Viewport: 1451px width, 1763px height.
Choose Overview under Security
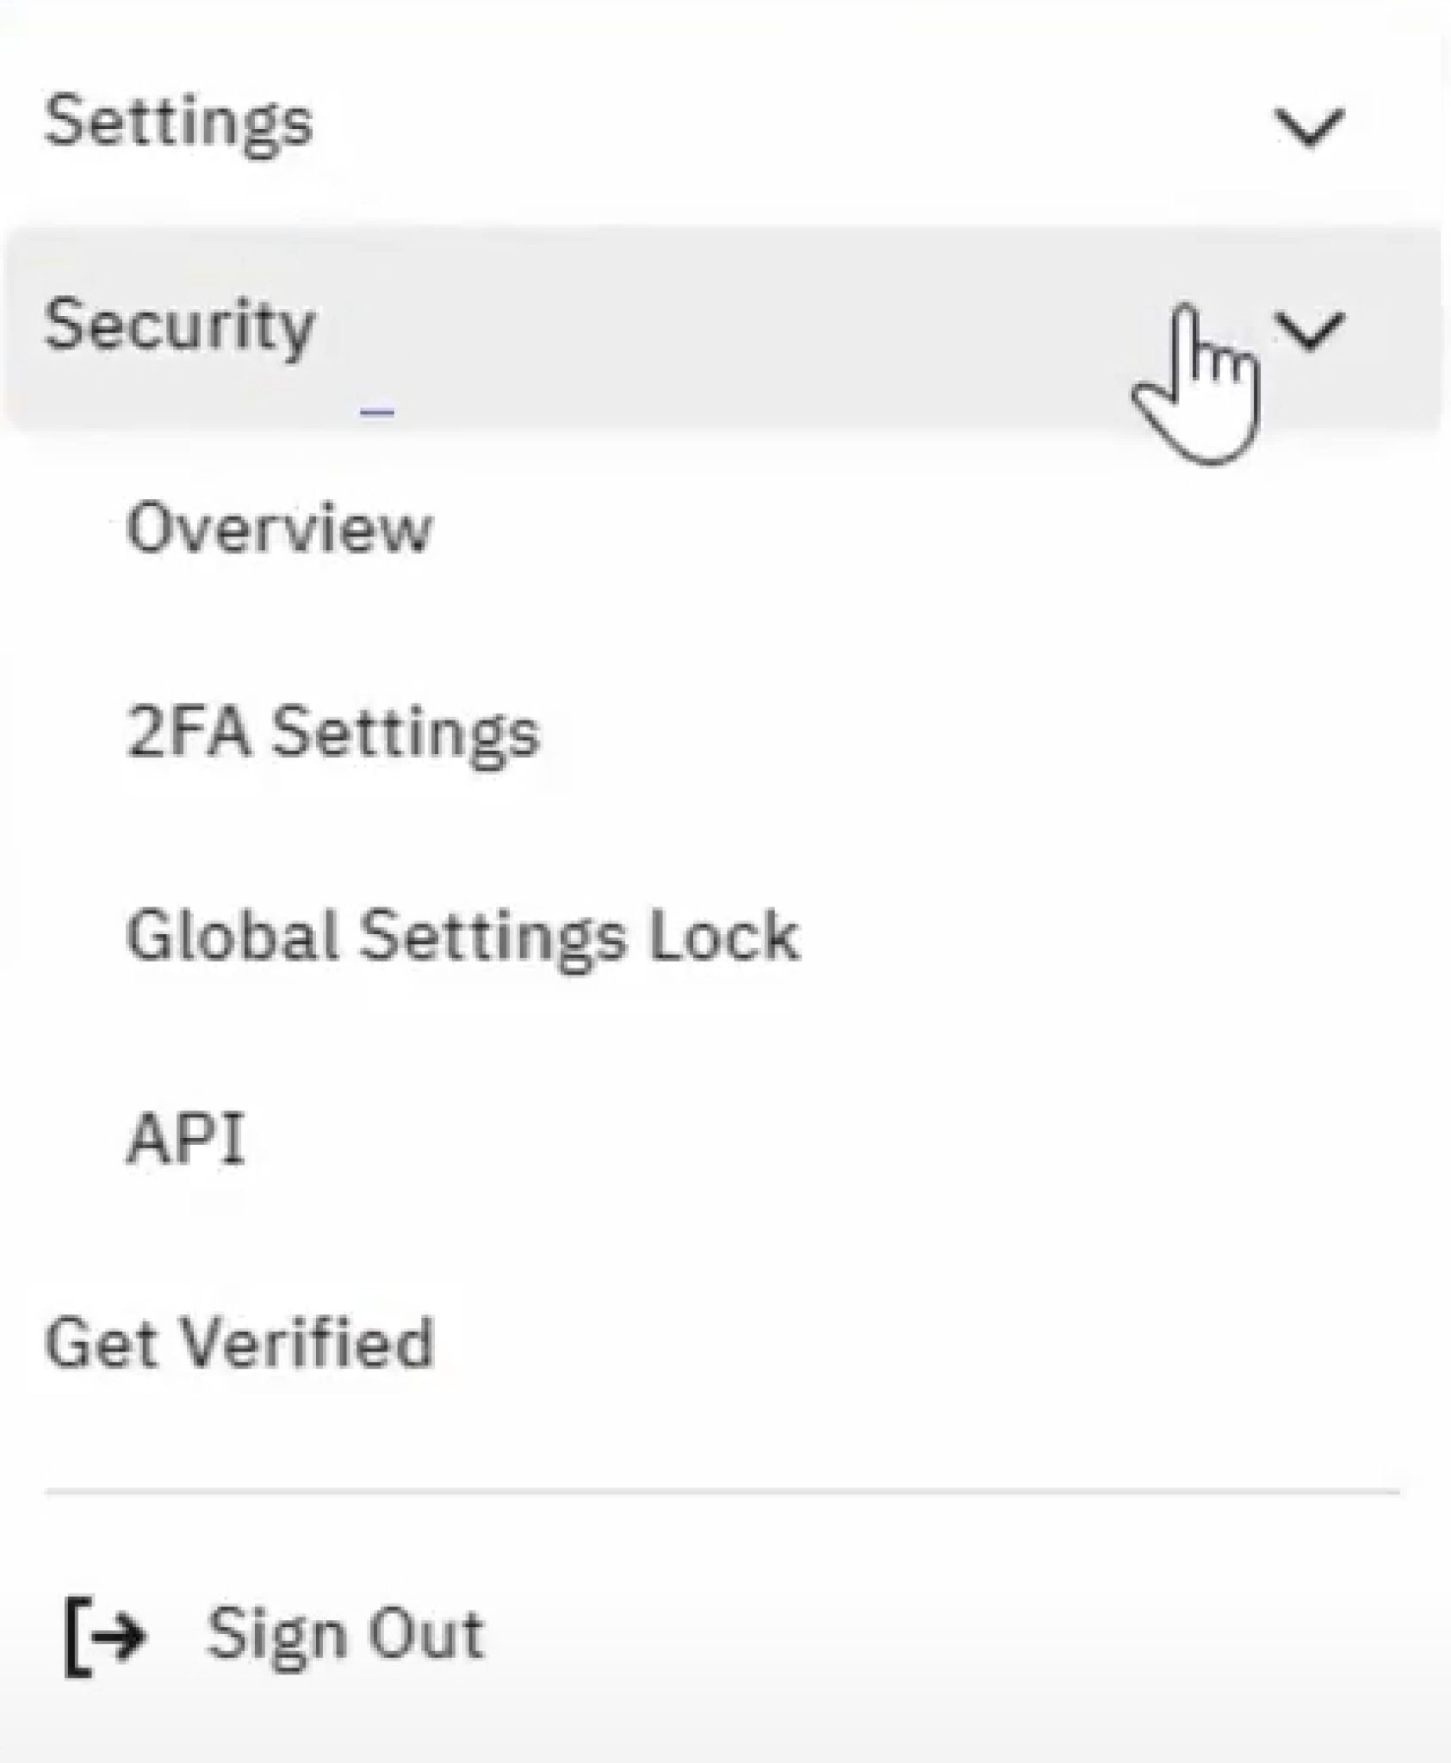(278, 528)
